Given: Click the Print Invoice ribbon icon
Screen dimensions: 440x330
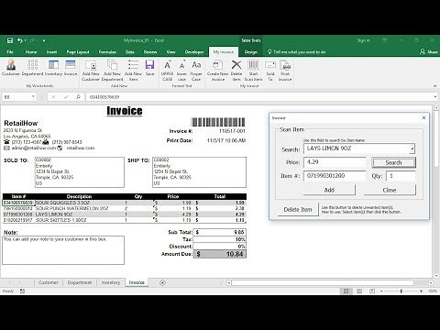Looking at the screenshot, I should coord(285,71).
